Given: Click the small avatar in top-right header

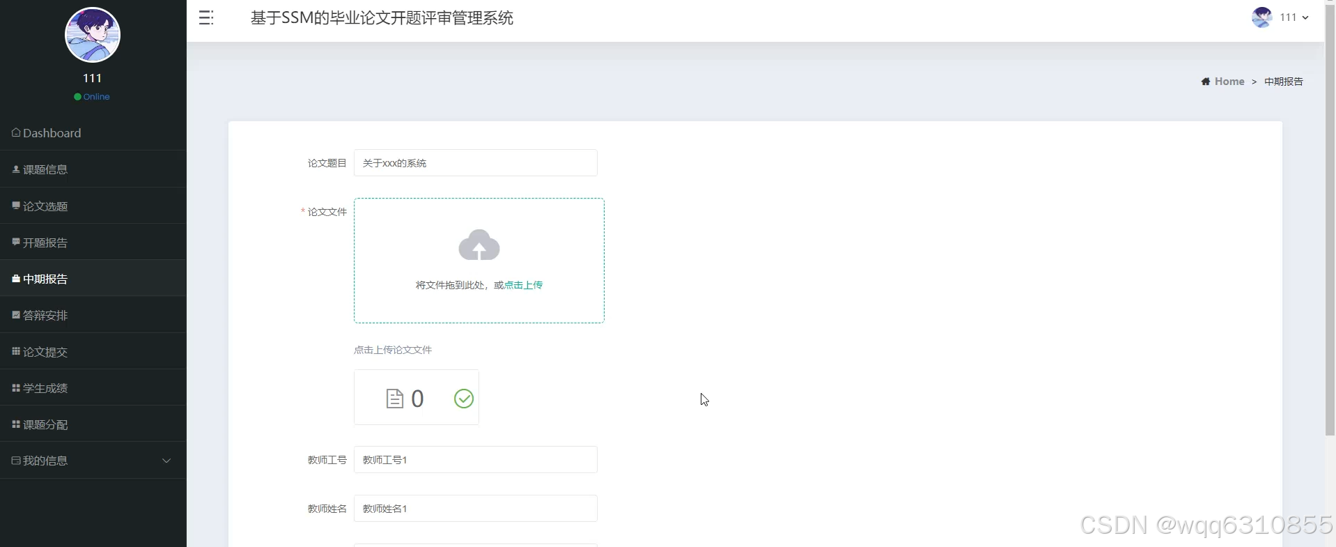Looking at the screenshot, I should (x=1261, y=17).
